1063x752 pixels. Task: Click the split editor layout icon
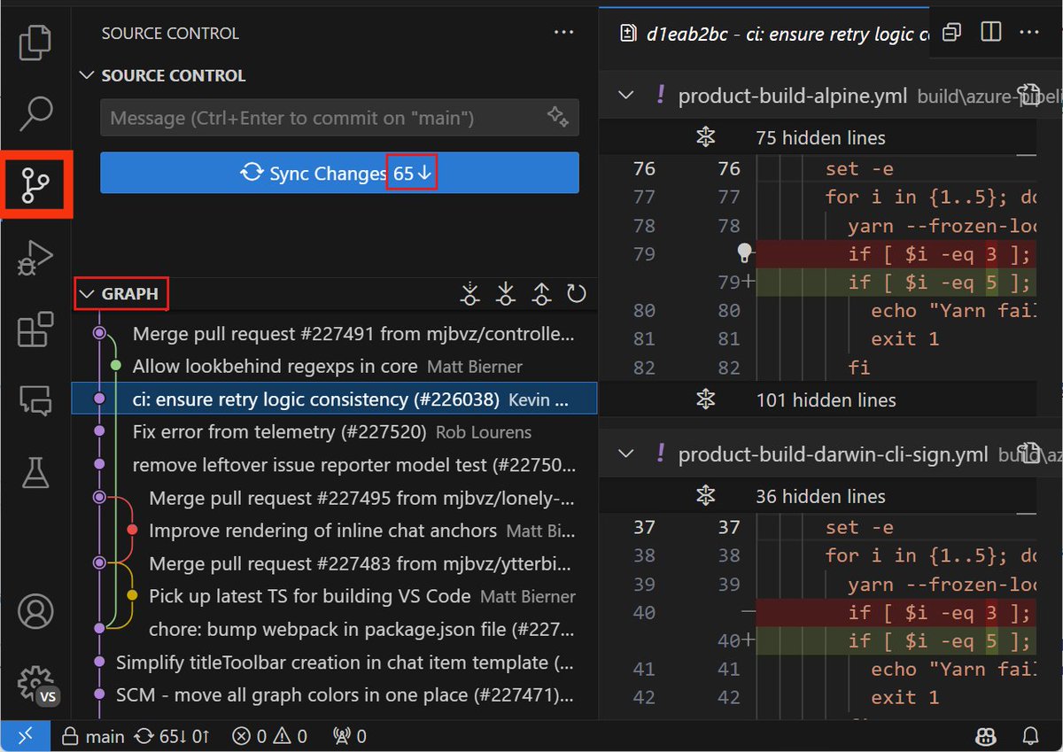coord(990,33)
